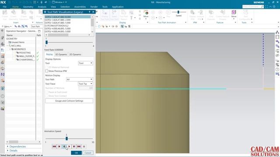
Task: Click the tool path position slider
Action: coord(47,42)
